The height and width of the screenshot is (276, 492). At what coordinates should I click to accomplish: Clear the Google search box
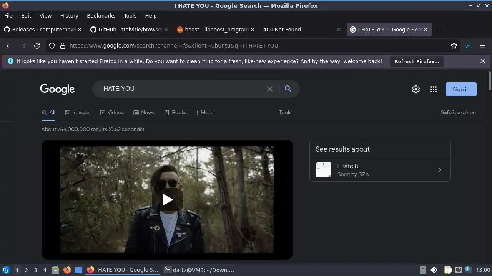(x=270, y=89)
